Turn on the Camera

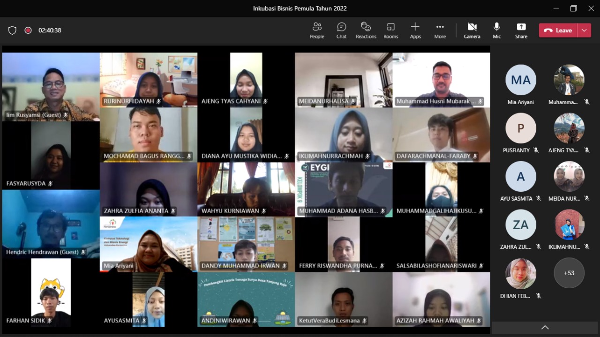click(472, 30)
